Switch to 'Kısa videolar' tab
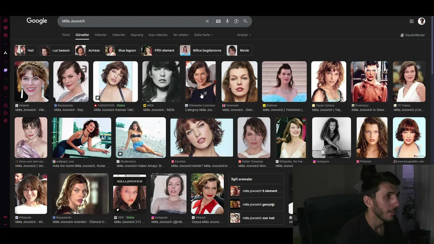The image size is (434, 244). [x=158, y=35]
